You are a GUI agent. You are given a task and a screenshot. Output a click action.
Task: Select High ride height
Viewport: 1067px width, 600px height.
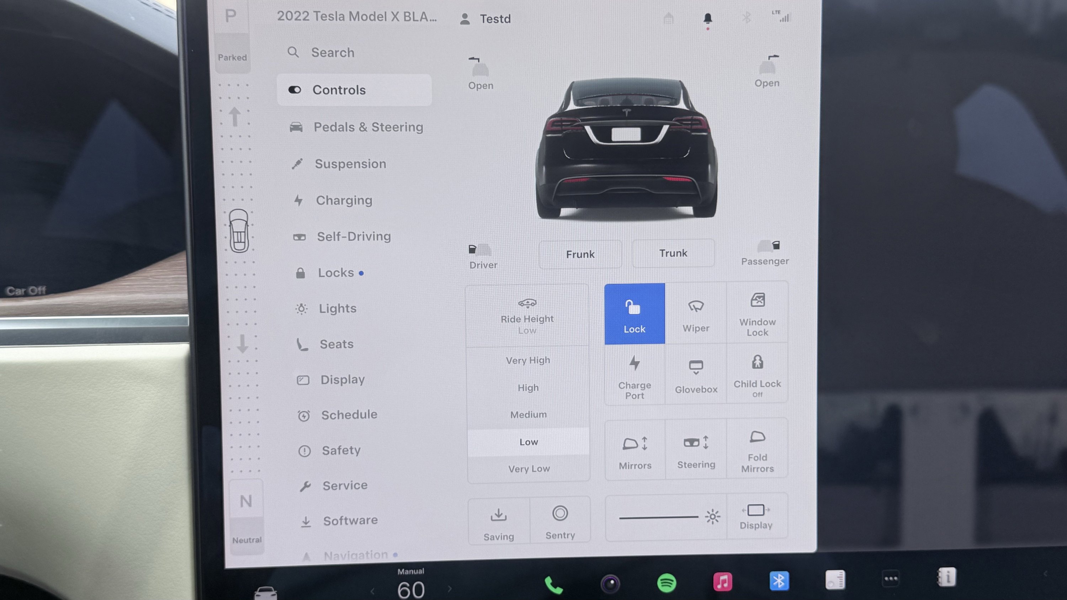[528, 388]
